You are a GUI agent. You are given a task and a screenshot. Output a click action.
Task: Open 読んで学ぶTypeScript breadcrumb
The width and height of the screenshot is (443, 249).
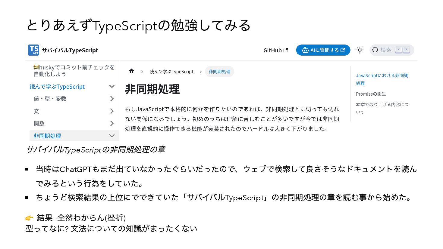pyautogui.click(x=171, y=72)
